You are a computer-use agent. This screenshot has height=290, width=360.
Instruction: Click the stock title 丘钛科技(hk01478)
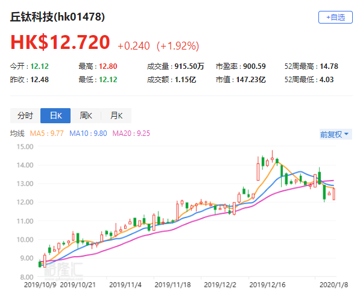57,17
